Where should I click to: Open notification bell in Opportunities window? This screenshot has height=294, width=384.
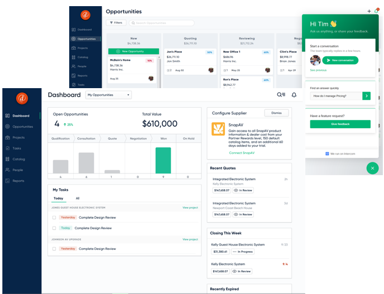(376, 11)
